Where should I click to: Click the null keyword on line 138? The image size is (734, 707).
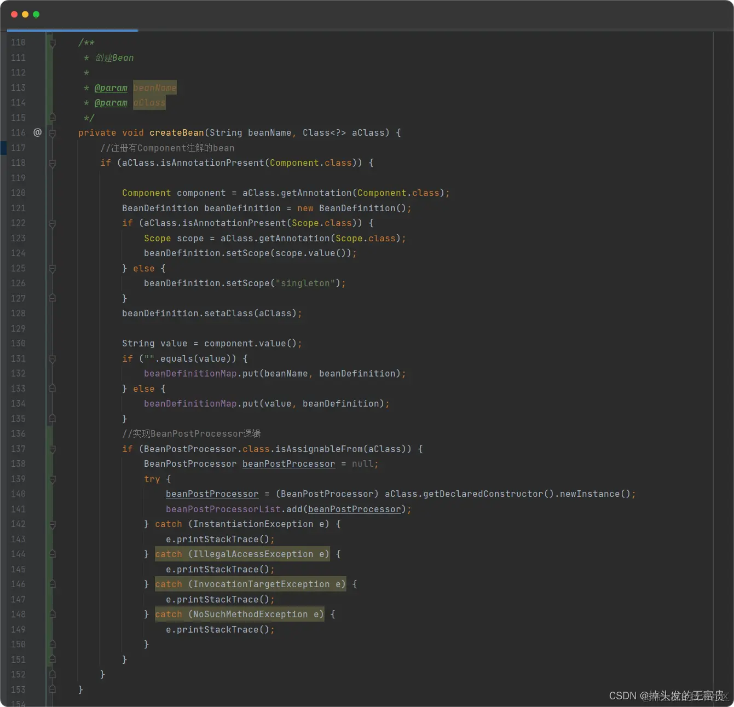[x=363, y=464]
